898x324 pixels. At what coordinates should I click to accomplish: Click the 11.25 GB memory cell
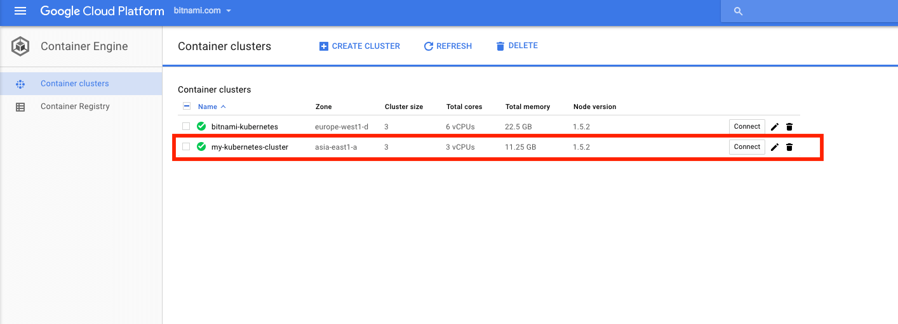(x=520, y=147)
